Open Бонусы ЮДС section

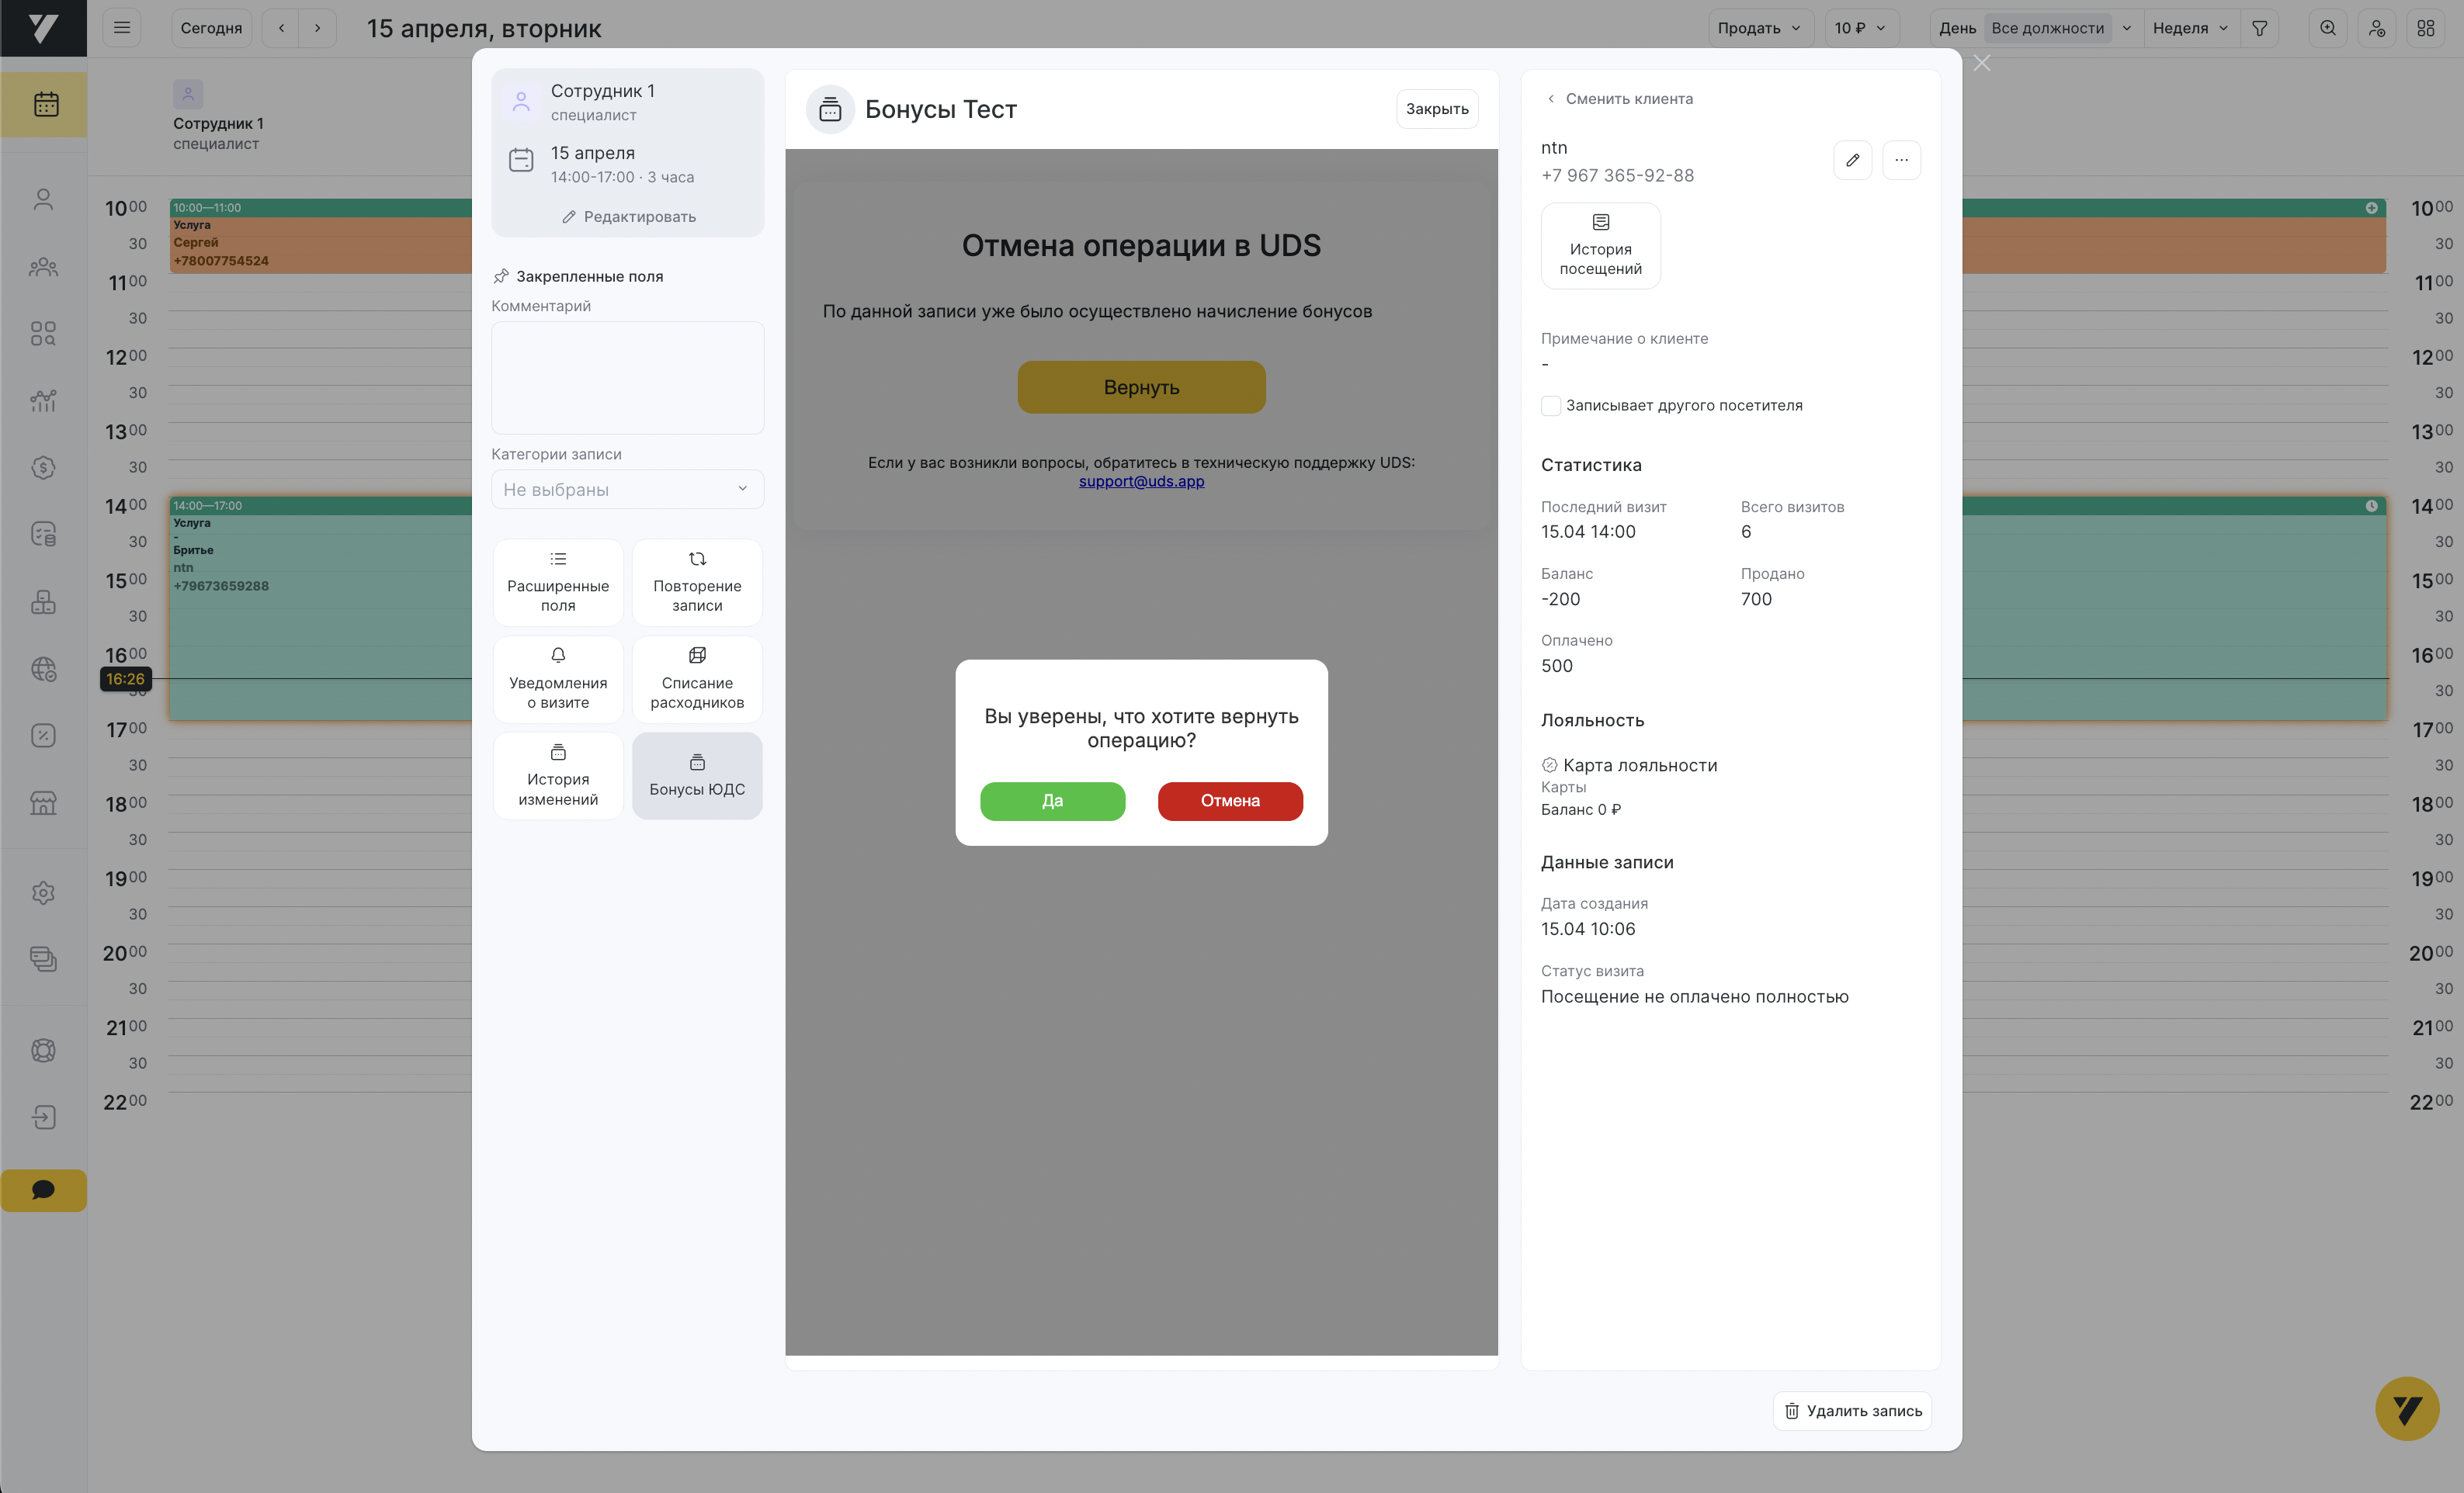tap(697, 775)
